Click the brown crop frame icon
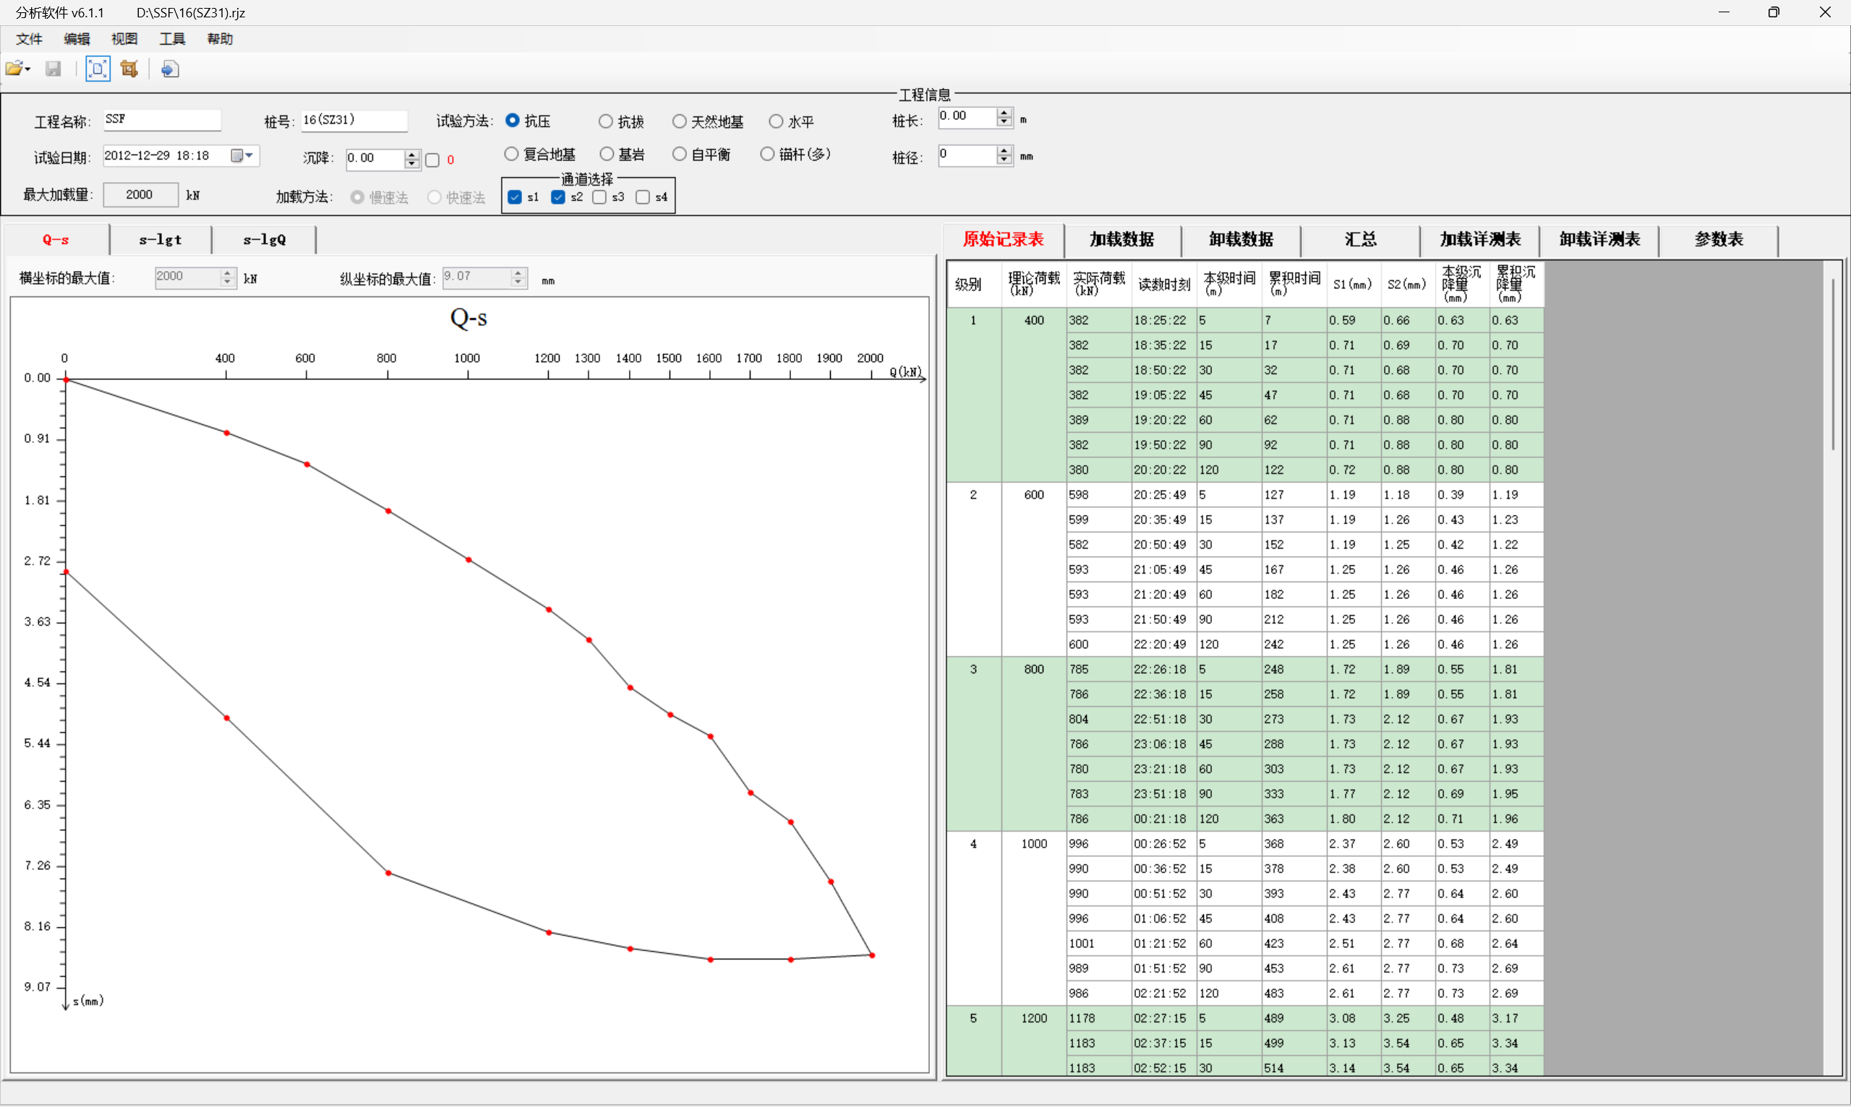 tap(129, 69)
